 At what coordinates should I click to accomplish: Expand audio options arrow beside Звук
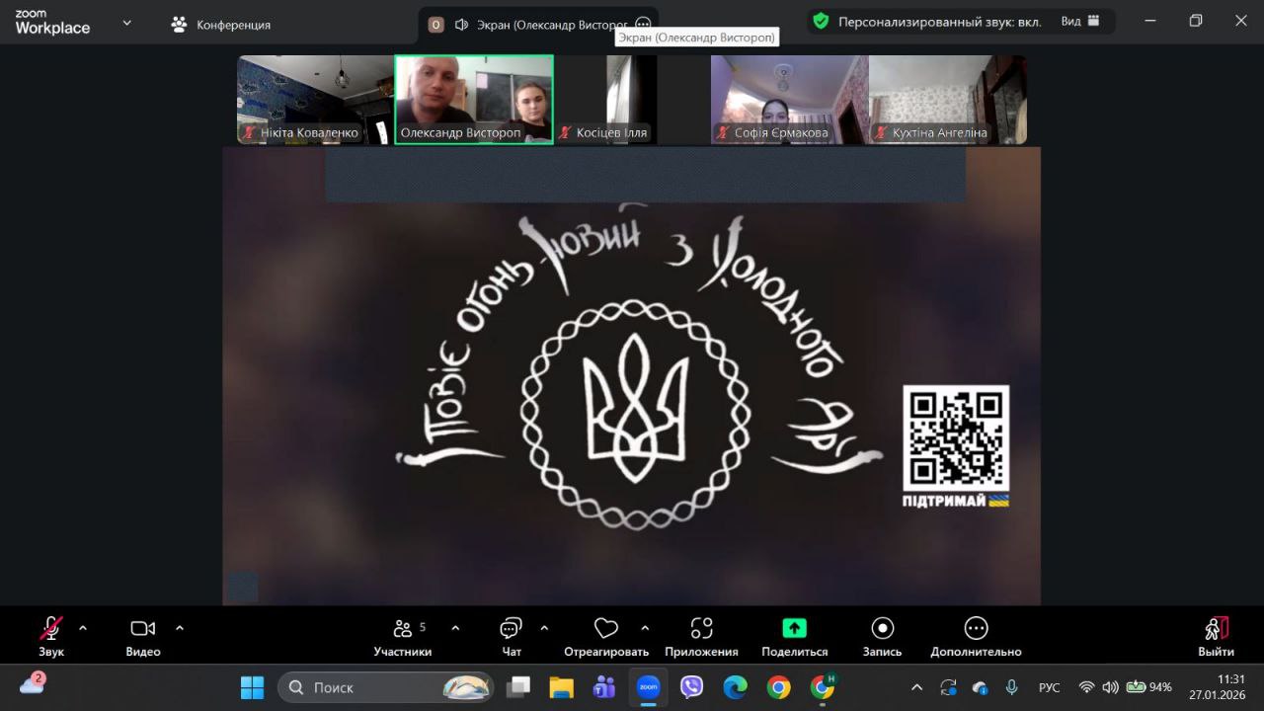click(83, 628)
